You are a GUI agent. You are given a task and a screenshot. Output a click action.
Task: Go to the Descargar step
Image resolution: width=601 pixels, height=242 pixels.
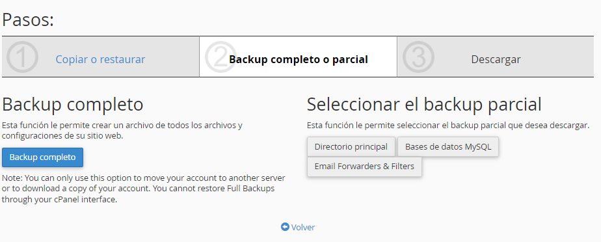(x=496, y=59)
